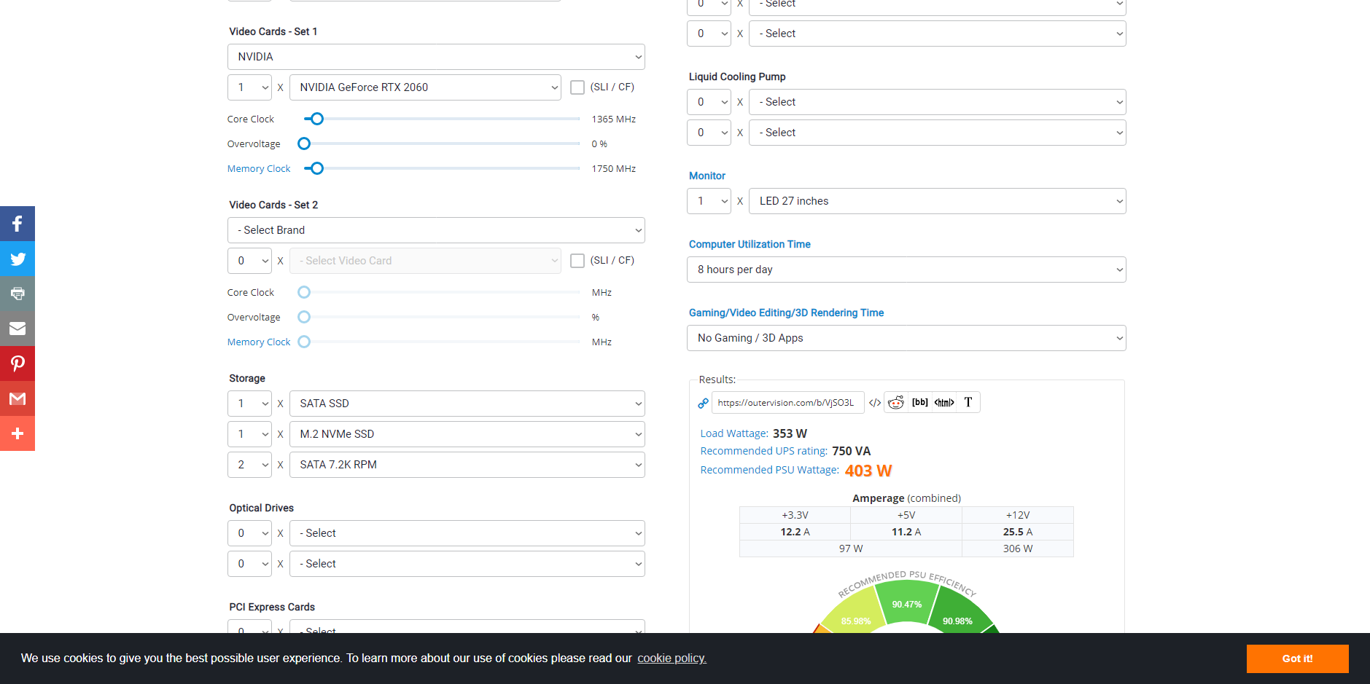The height and width of the screenshot is (684, 1370).
Task: Click Set 2 Memory Clock label link
Action: pos(259,342)
